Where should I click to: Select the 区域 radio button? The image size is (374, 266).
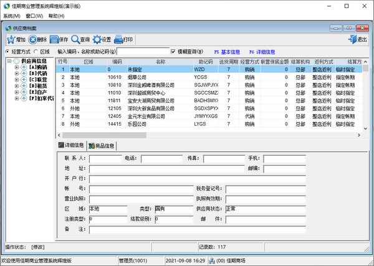pos(36,52)
